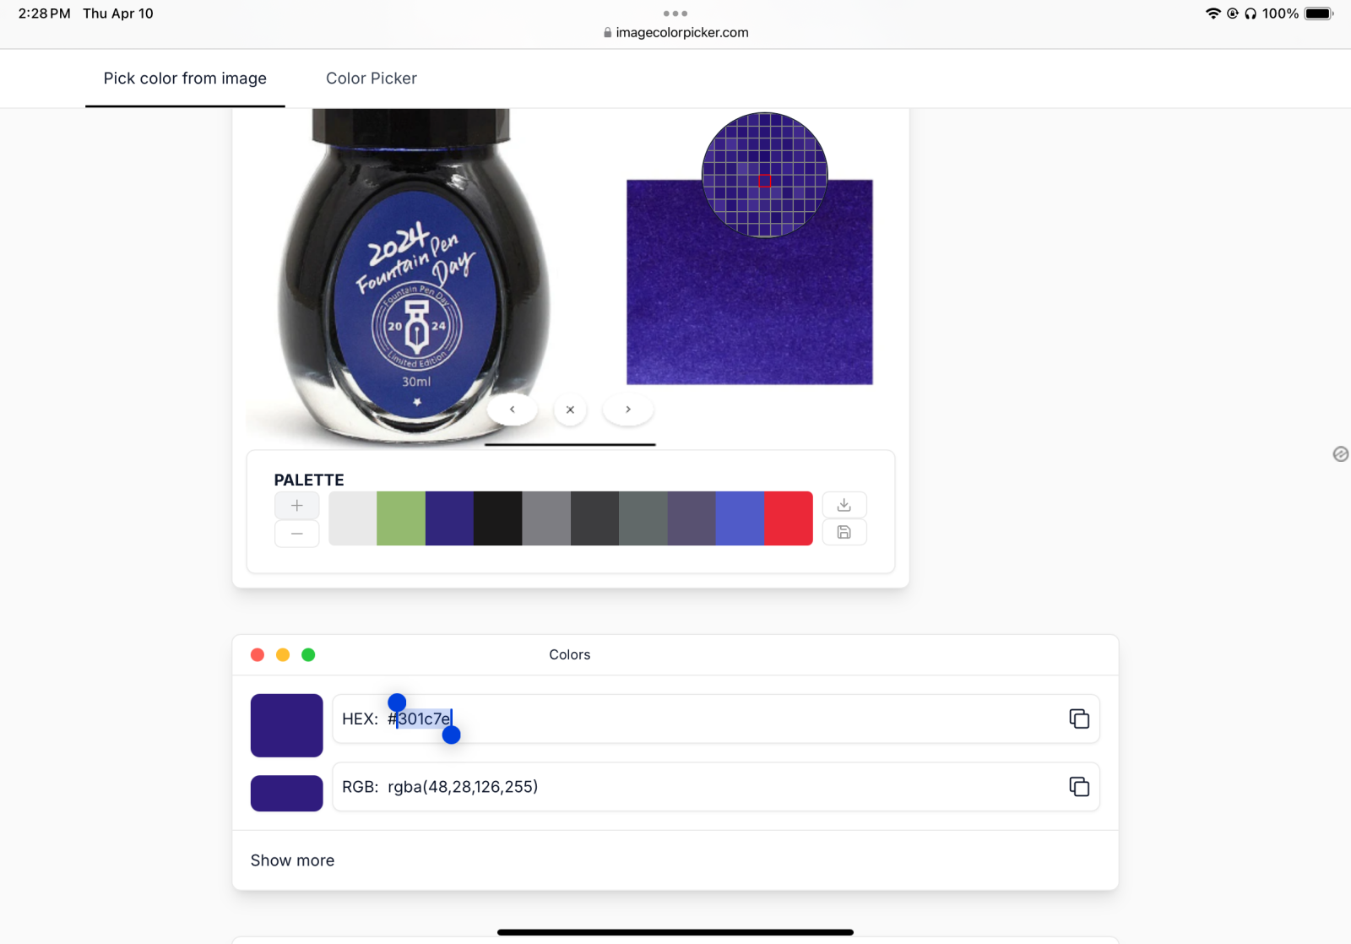Remove a color with minus button
Screen dimensions: 1351x944
(296, 534)
